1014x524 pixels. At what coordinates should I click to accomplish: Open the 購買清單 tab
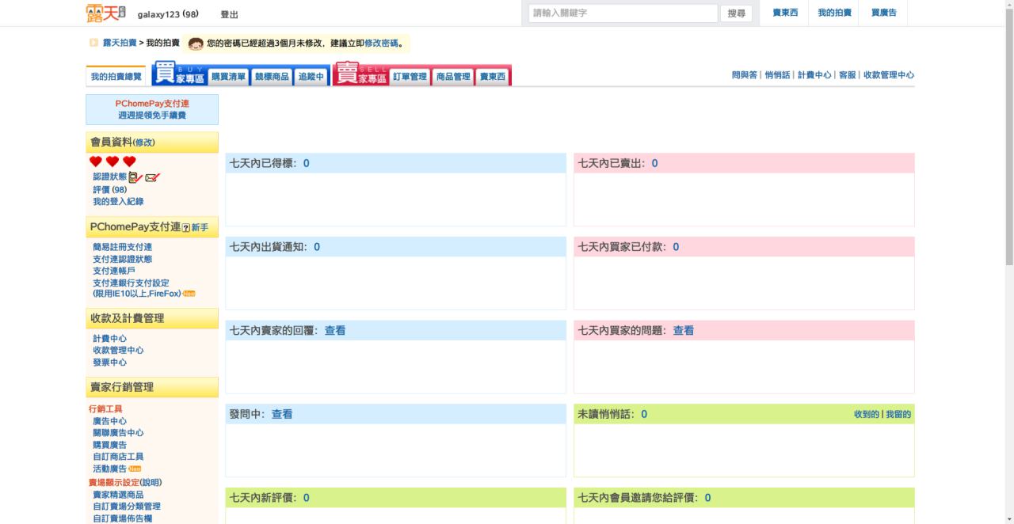(228, 77)
